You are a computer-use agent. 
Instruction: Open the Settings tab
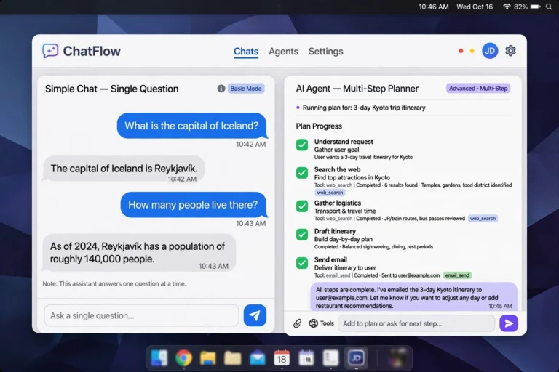pyautogui.click(x=326, y=52)
